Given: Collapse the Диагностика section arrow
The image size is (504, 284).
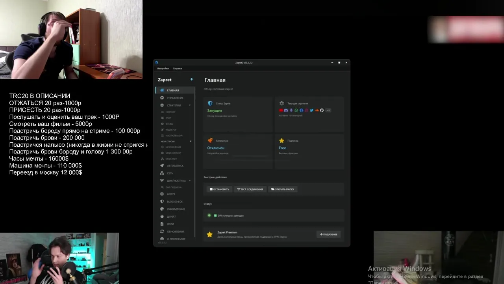Looking at the screenshot, I should click(x=190, y=181).
